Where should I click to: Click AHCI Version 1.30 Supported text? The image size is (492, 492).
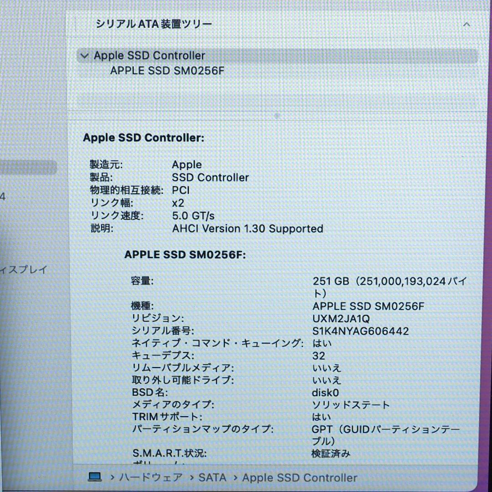247,228
